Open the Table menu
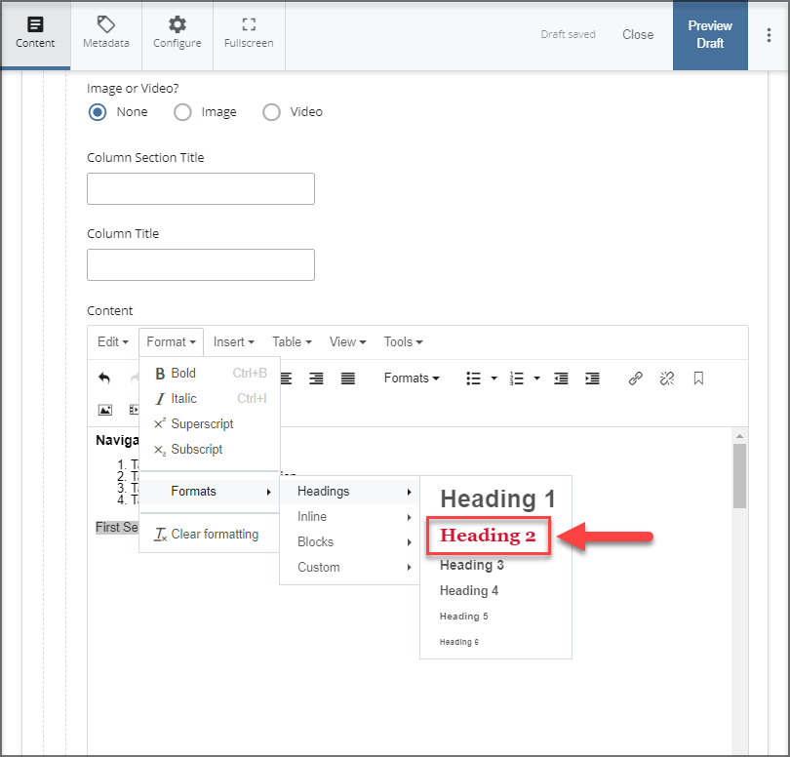The width and height of the screenshot is (790, 757). coord(292,341)
